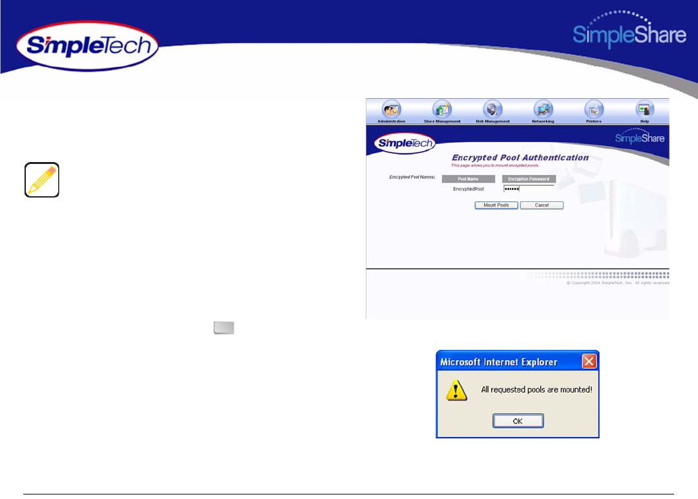The height and width of the screenshot is (499, 698).
Task: Open the Printers icon
Action: 594,111
